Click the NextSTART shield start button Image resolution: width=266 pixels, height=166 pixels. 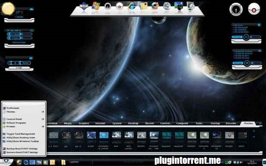point(6,161)
